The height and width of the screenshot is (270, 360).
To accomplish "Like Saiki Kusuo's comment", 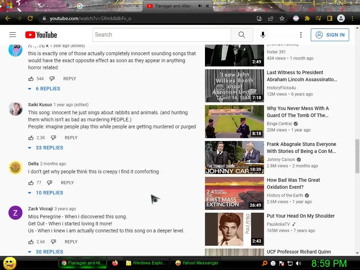I will point(31,138).
